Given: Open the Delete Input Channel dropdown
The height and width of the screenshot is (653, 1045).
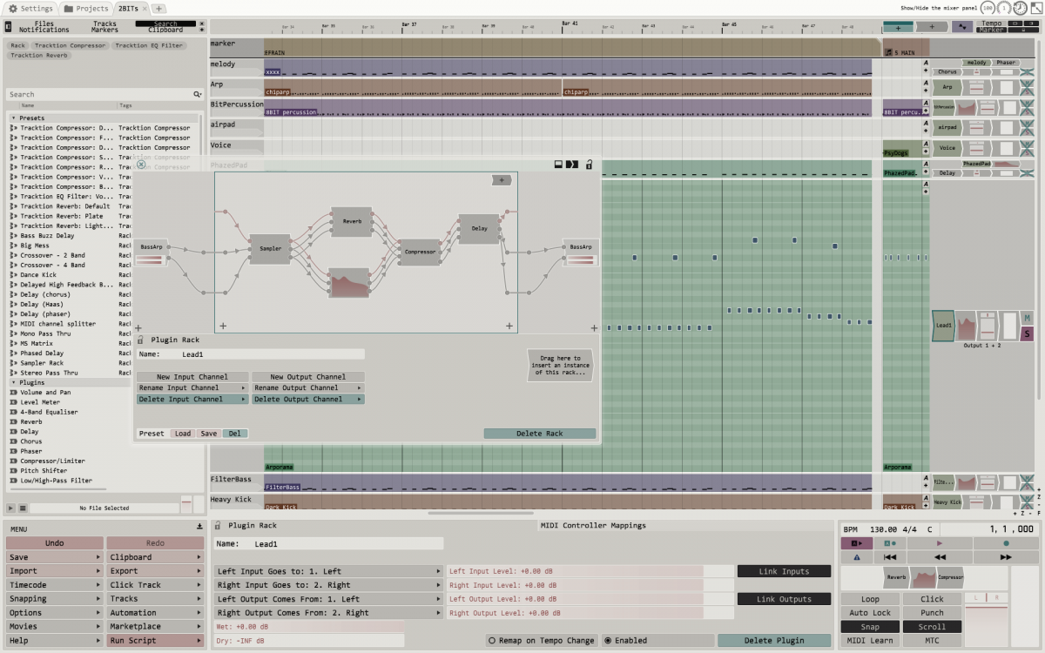Looking at the screenshot, I should [192, 399].
